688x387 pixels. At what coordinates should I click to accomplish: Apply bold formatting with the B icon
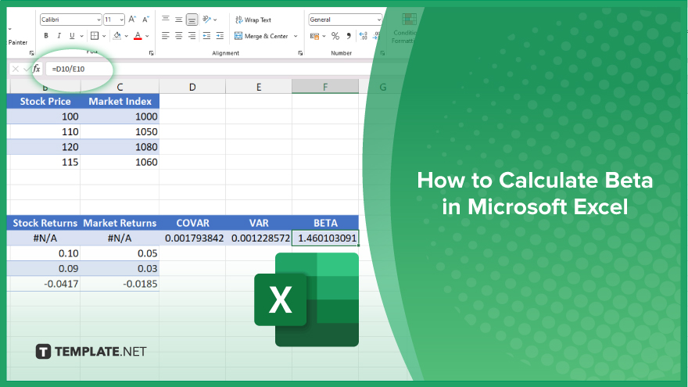[46, 36]
